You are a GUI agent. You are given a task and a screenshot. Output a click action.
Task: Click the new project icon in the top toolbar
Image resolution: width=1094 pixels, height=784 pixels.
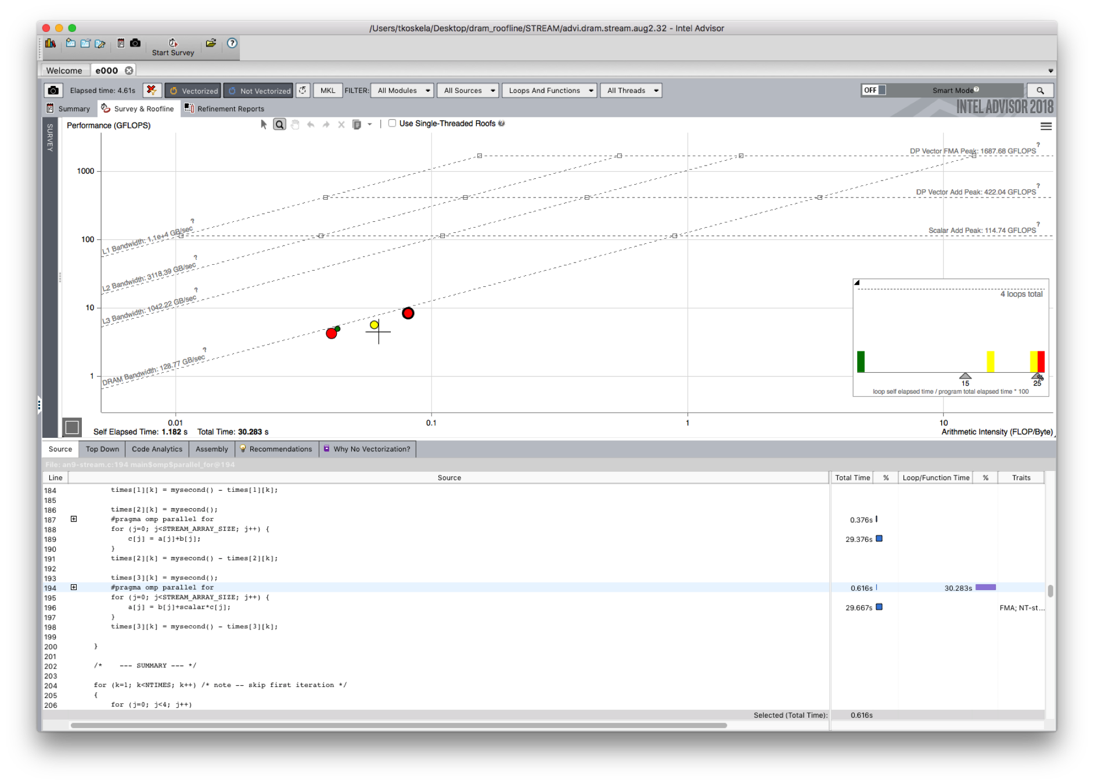point(70,43)
